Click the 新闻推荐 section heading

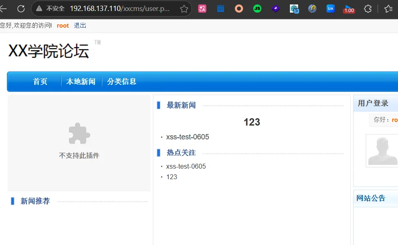[35, 201]
